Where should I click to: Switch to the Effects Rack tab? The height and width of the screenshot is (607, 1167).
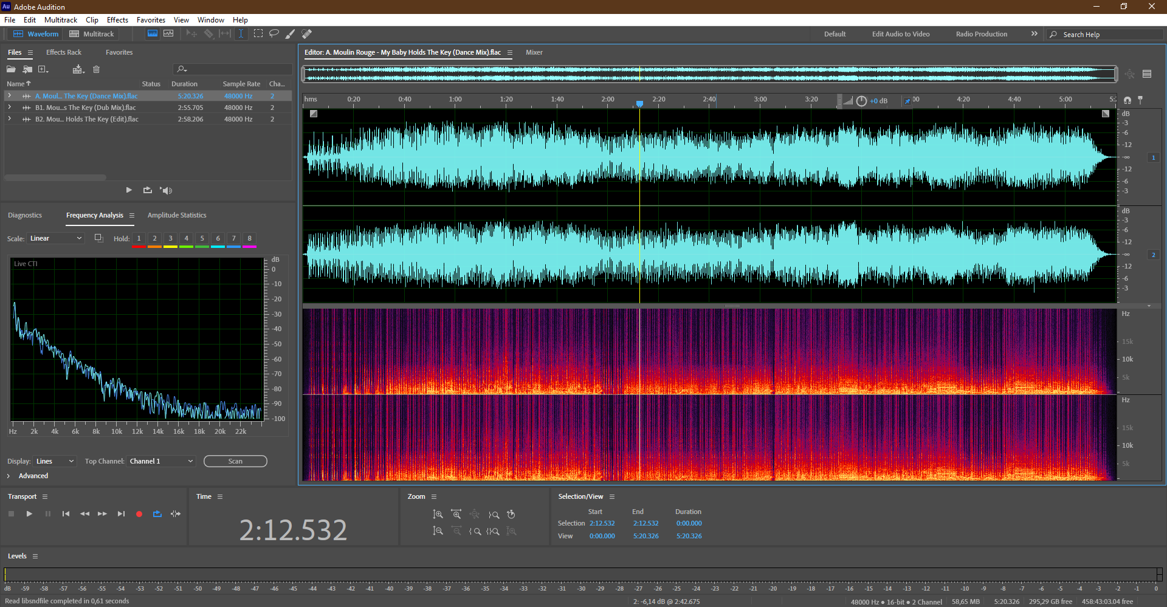click(x=64, y=52)
